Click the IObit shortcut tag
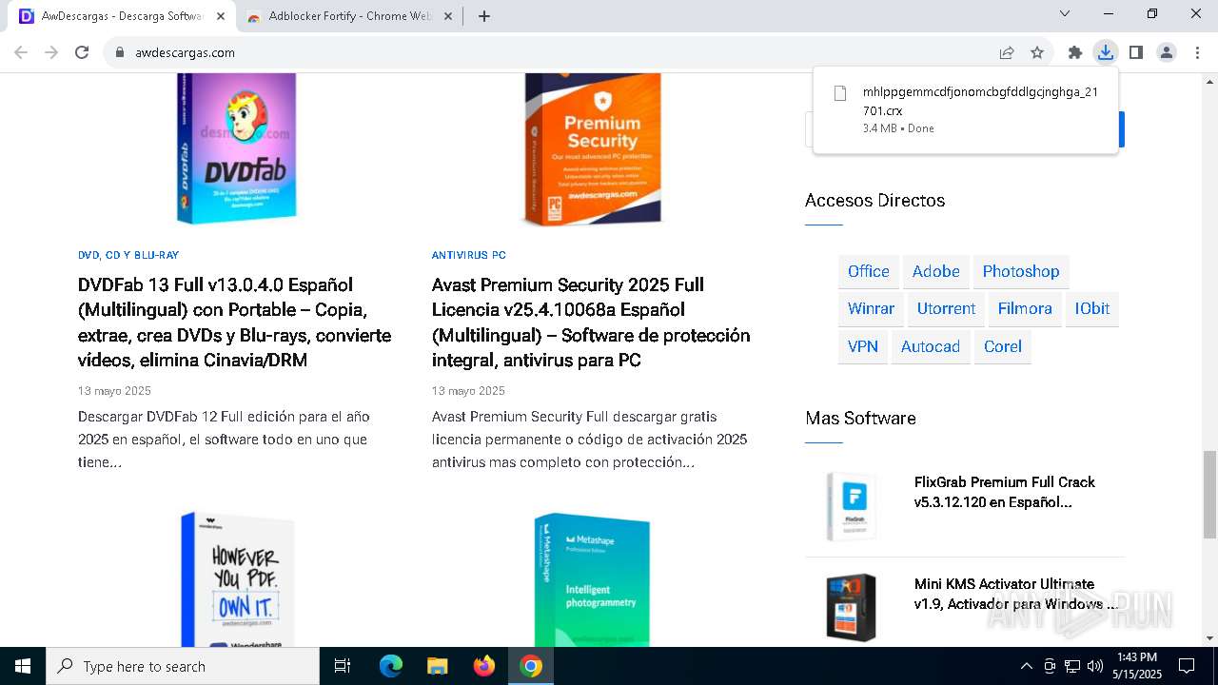Screen dimensions: 1218x685 [1092, 309]
